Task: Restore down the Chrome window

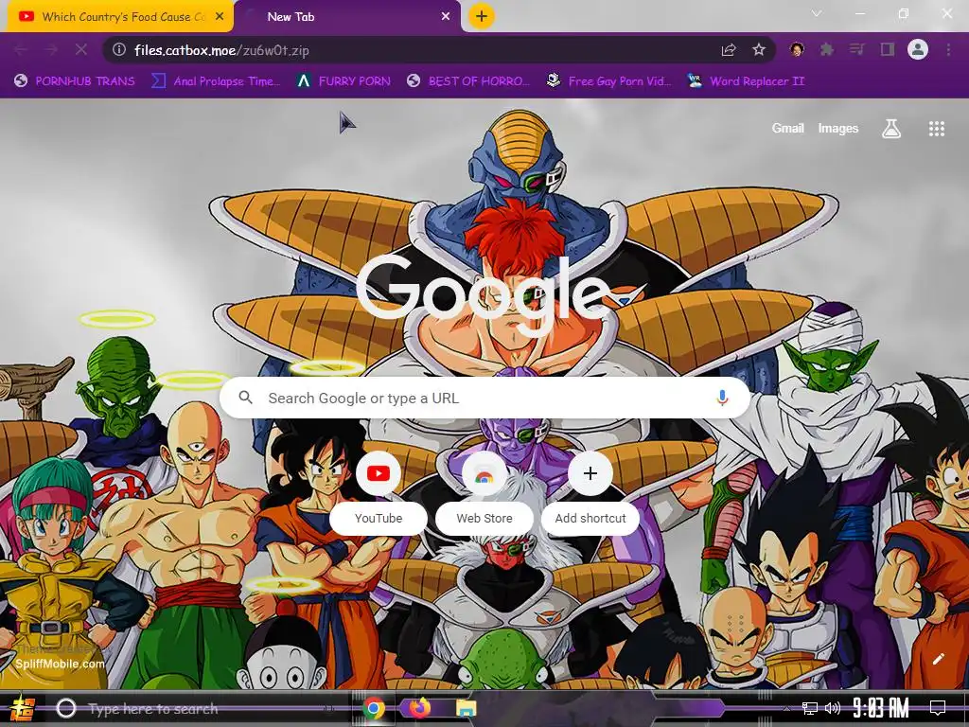Action: (904, 13)
